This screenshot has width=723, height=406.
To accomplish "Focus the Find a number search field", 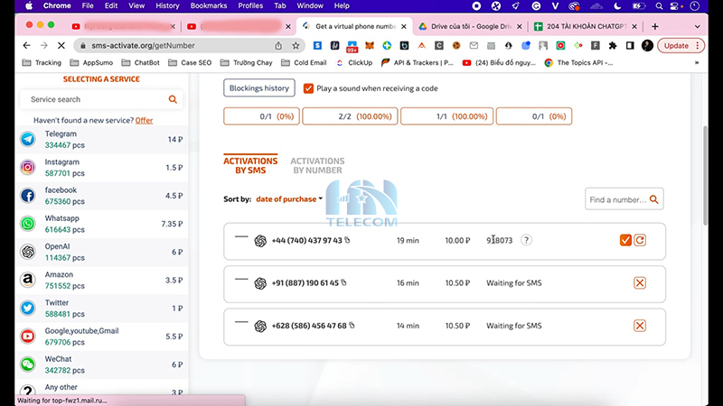I will (617, 199).
